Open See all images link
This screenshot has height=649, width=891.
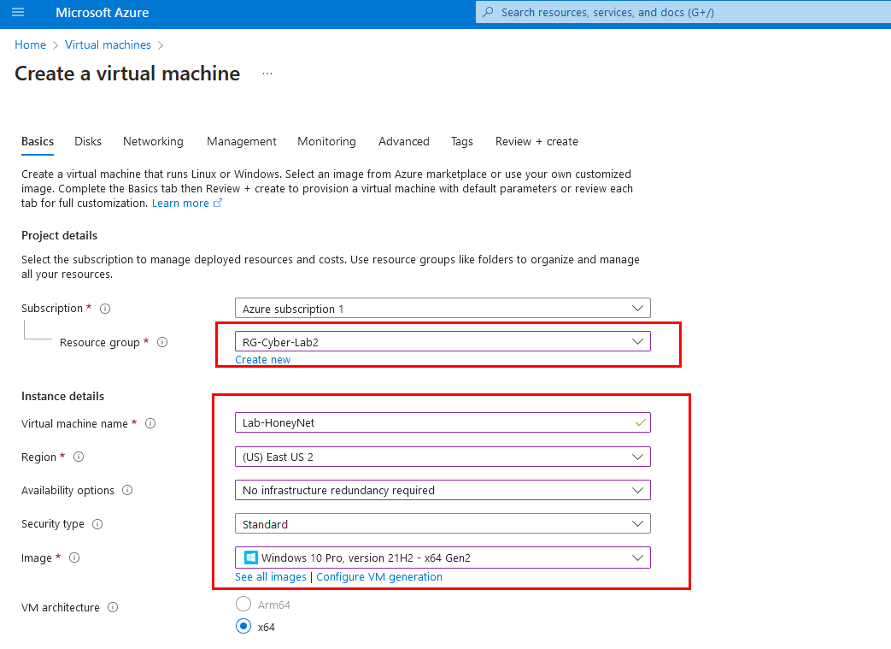(x=270, y=576)
